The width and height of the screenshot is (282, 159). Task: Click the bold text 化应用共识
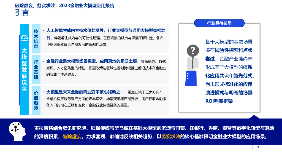217,76
